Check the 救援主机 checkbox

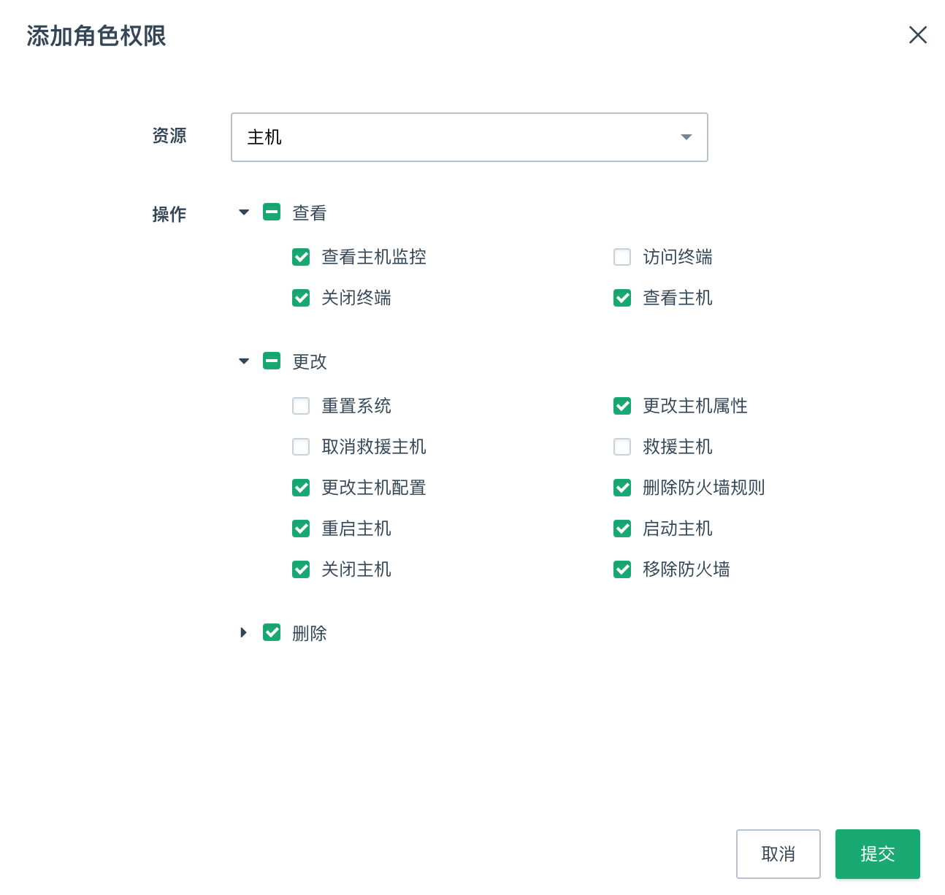pyautogui.click(x=622, y=447)
